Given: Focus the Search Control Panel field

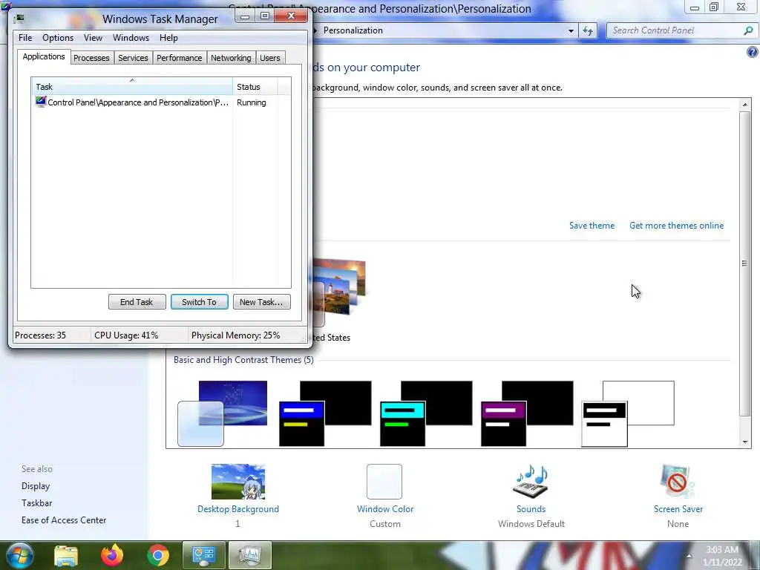Looking at the screenshot, I should pos(677,30).
